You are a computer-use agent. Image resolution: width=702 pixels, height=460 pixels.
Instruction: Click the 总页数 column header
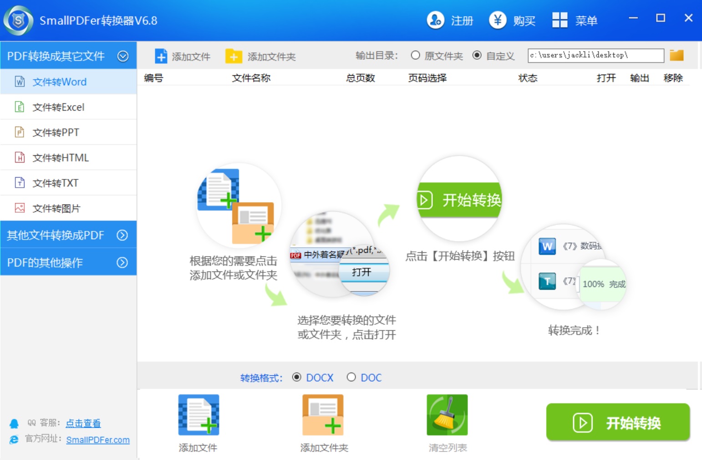(360, 78)
